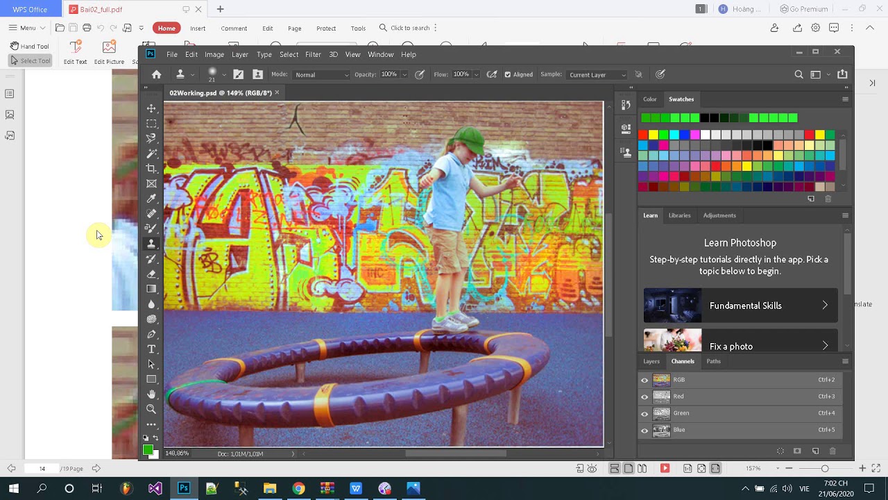Toggle ignore adjustment layers when cloning
This screenshot has width=888, height=500.
(639, 74)
